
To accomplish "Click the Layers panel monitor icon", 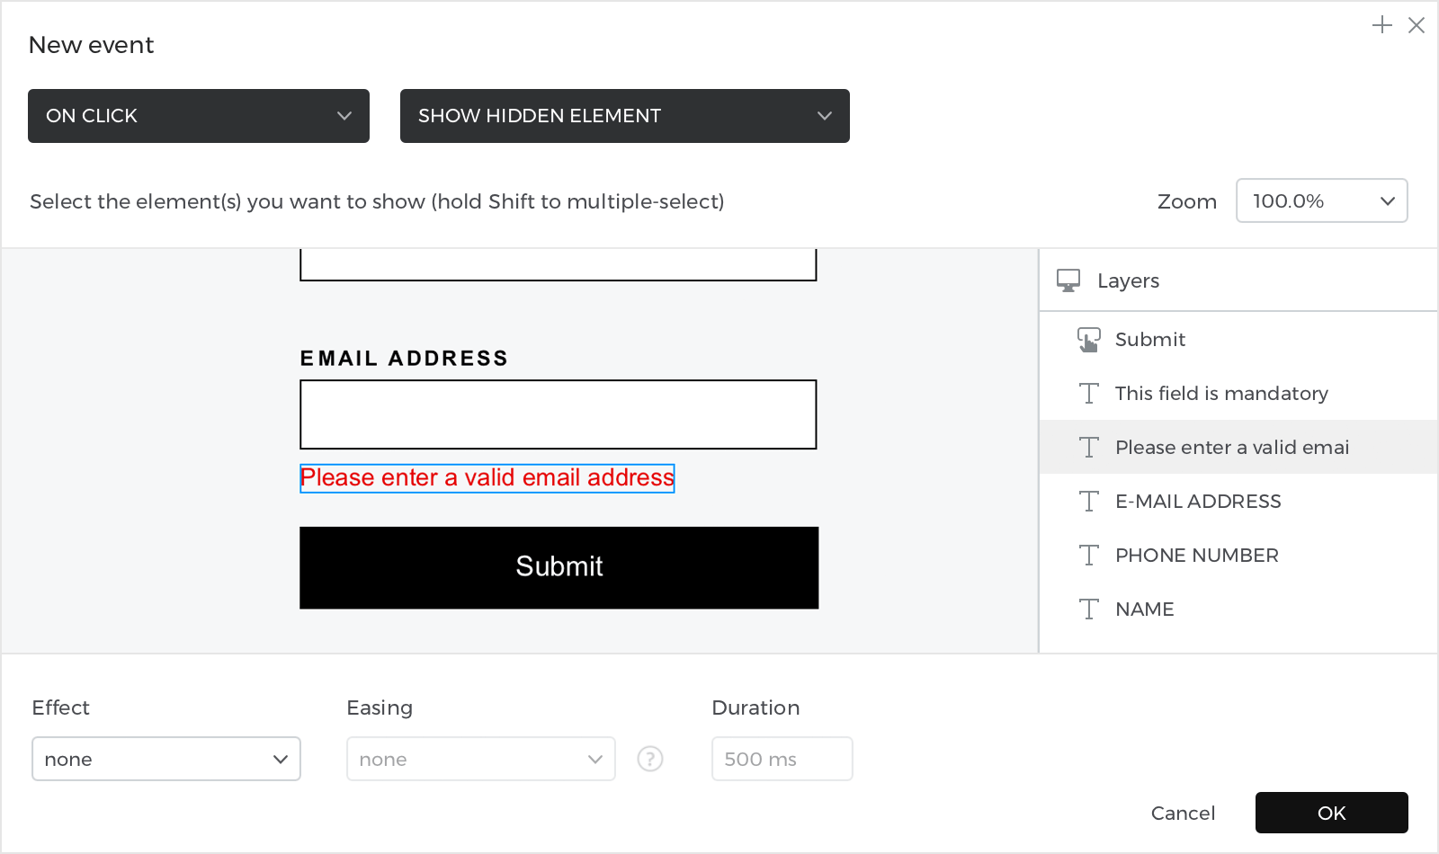I will (1068, 280).
